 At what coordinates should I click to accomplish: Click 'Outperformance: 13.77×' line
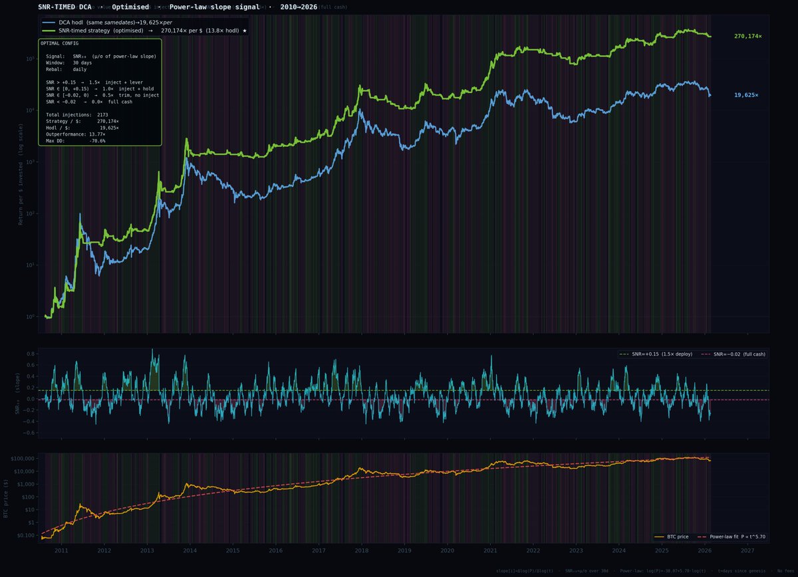pyautogui.click(x=76, y=134)
